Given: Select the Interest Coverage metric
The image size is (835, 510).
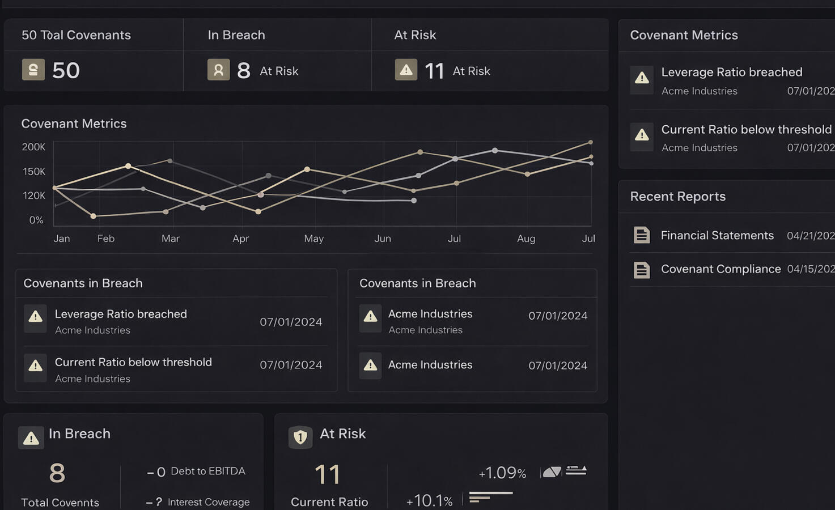Looking at the screenshot, I should (208, 502).
